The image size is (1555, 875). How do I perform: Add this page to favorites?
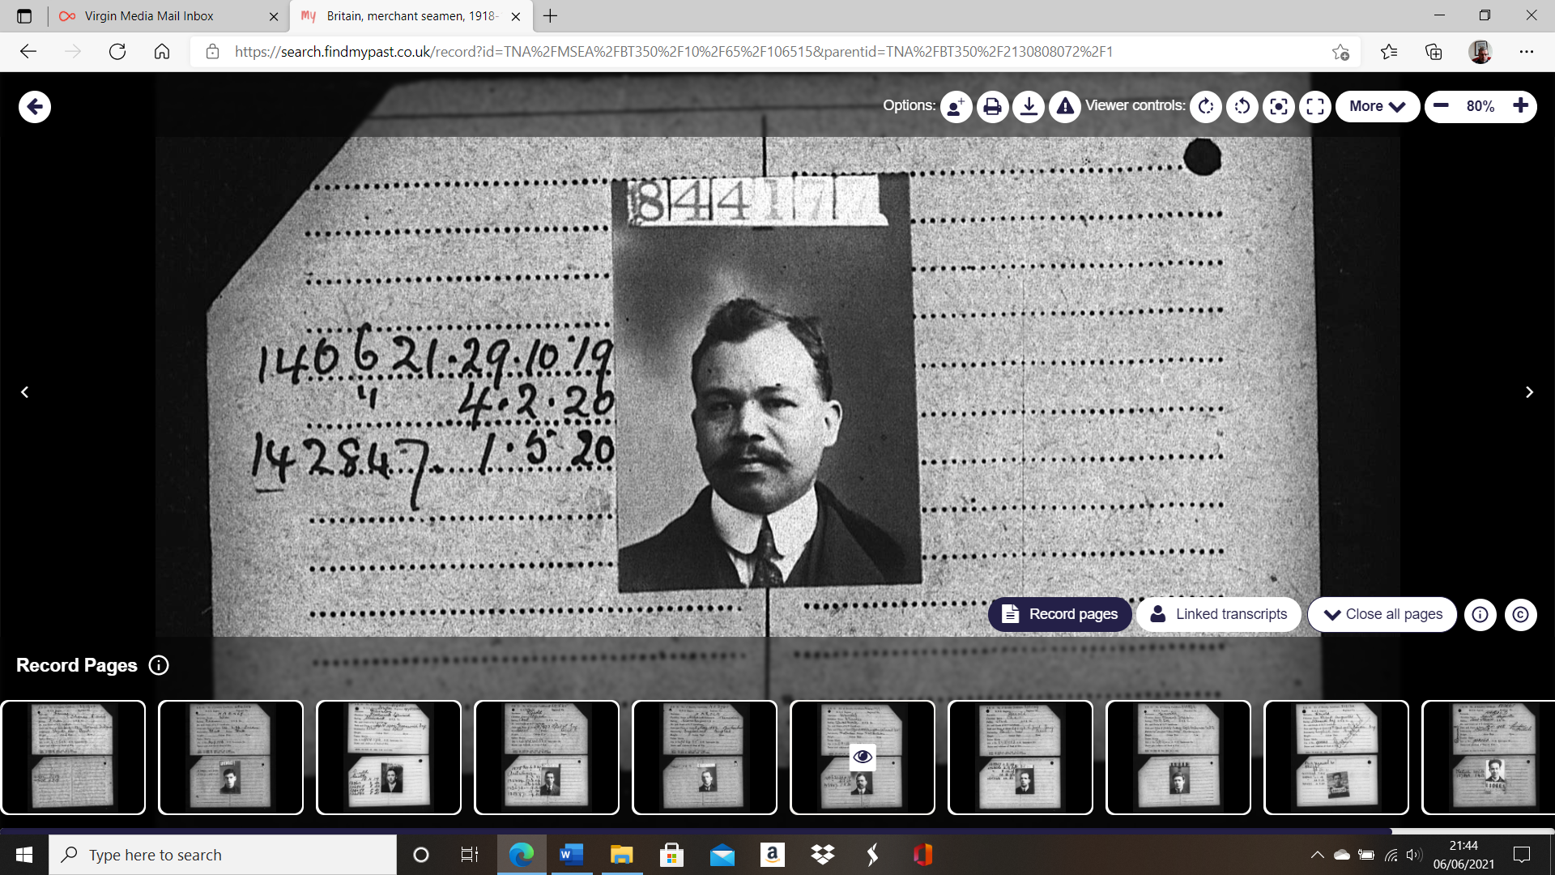click(x=1340, y=52)
